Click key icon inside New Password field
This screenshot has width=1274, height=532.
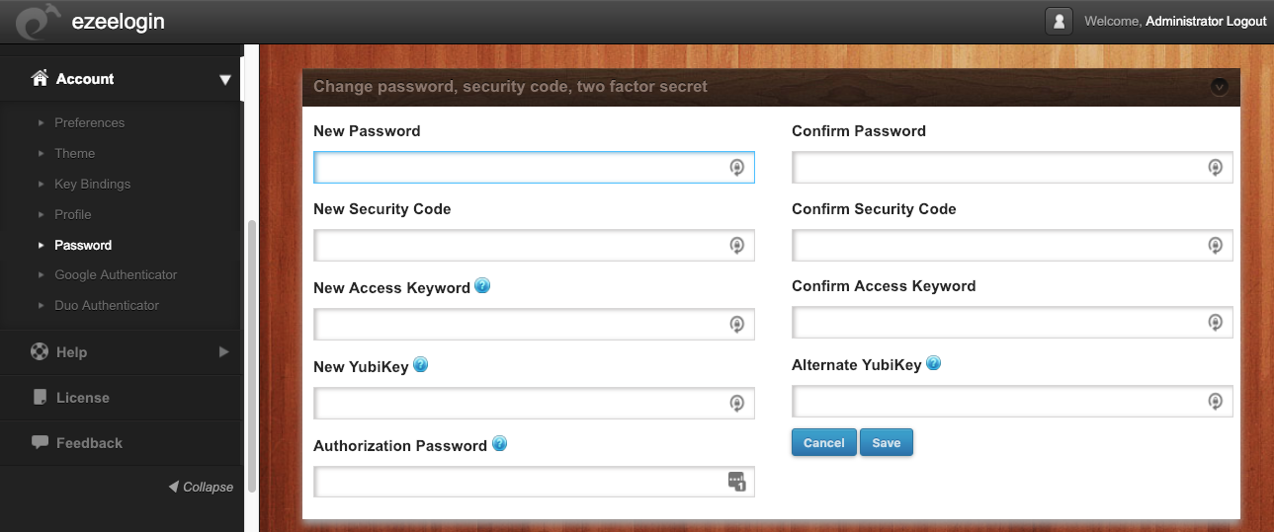point(736,168)
